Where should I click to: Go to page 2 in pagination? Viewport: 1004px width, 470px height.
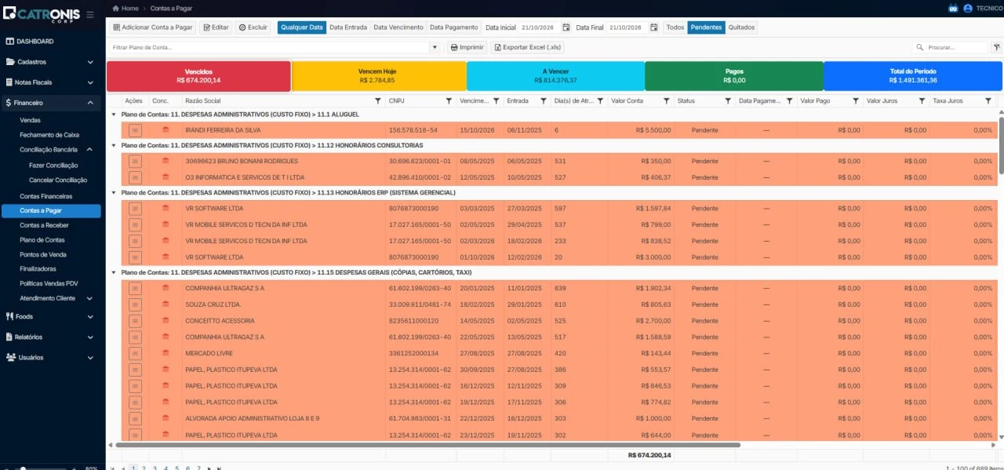click(144, 468)
